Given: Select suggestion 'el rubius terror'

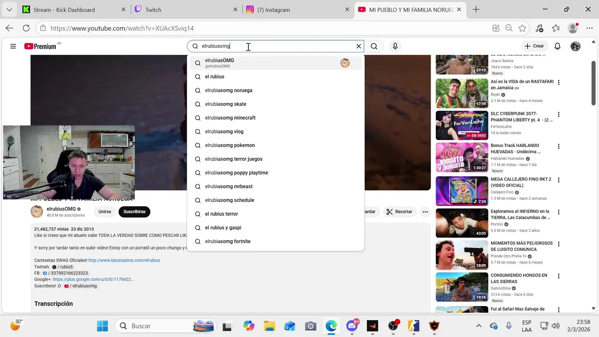Looking at the screenshot, I should (x=276, y=214).
